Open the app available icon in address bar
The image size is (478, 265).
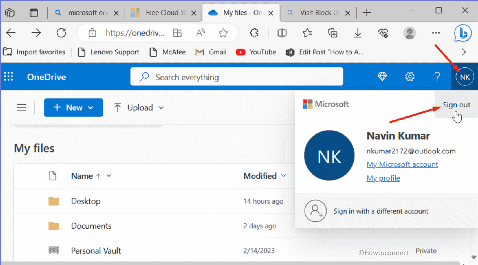178,33
